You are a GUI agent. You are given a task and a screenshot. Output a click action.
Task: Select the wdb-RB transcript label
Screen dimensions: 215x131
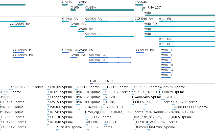tap(165, 19)
